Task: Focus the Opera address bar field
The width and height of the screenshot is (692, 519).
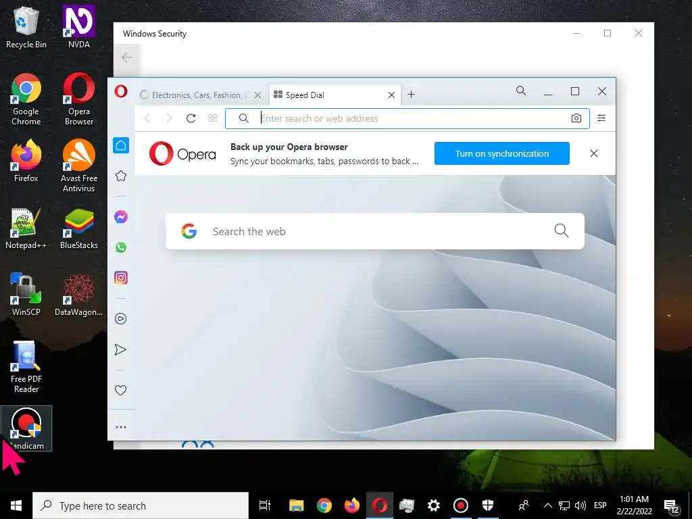Action: click(x=407, y=118)
